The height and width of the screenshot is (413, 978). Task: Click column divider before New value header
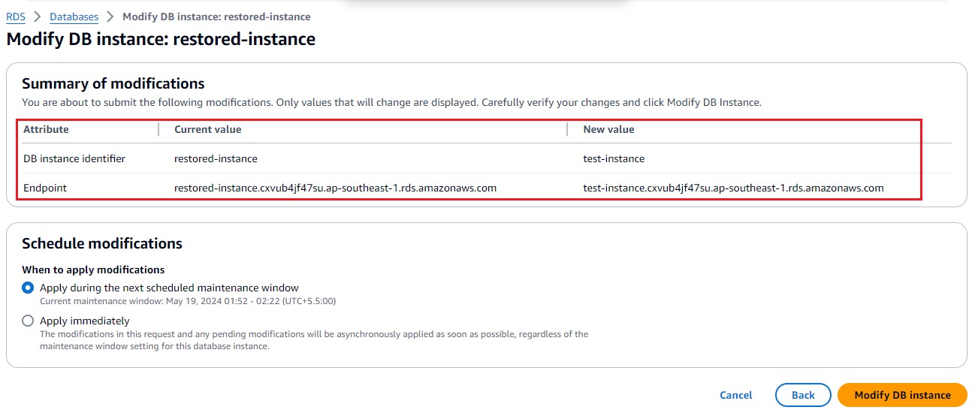567,129
